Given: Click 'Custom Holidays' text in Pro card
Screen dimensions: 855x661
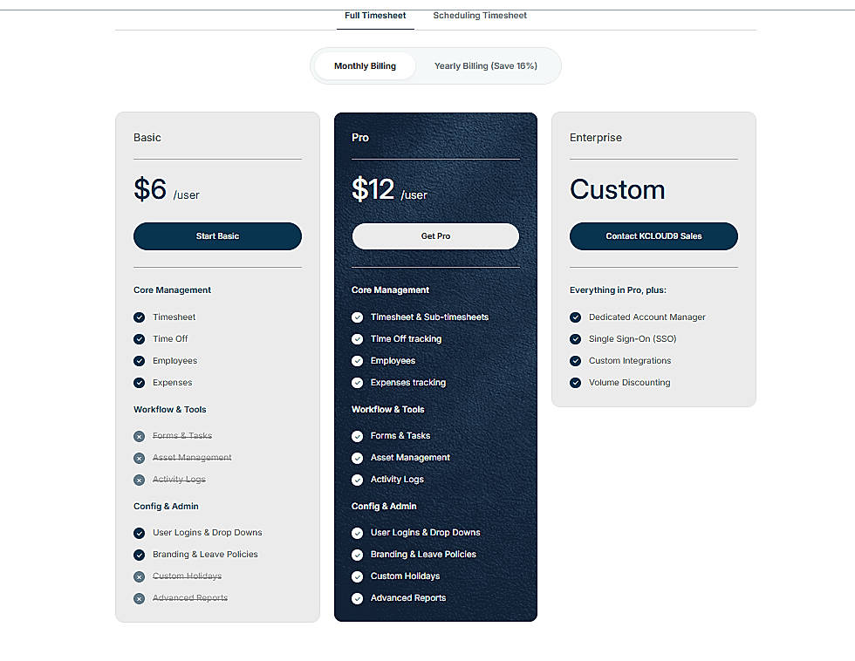Looking at the screenshot, I should [x=405, y=576].
